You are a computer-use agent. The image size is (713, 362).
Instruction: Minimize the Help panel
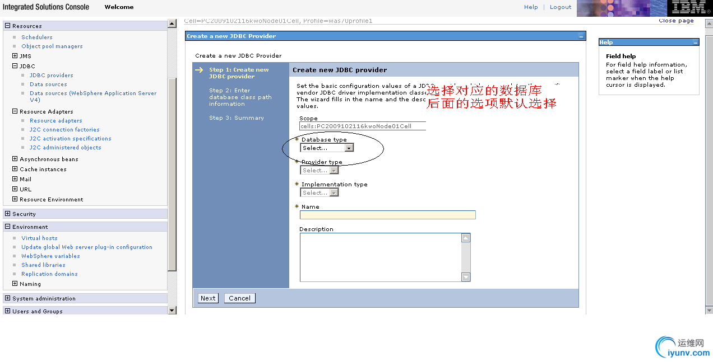point(695,43)
